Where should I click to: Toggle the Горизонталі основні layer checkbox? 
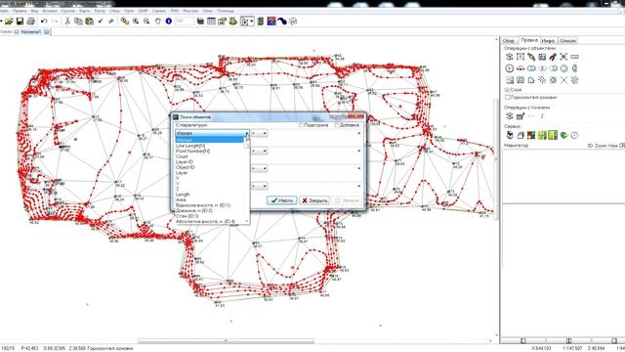click(508, 98)
